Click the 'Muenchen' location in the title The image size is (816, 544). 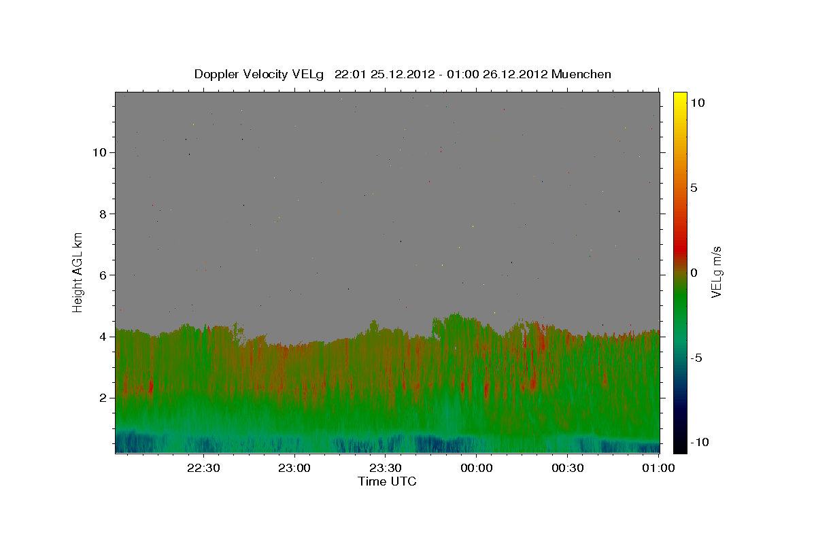581,74
